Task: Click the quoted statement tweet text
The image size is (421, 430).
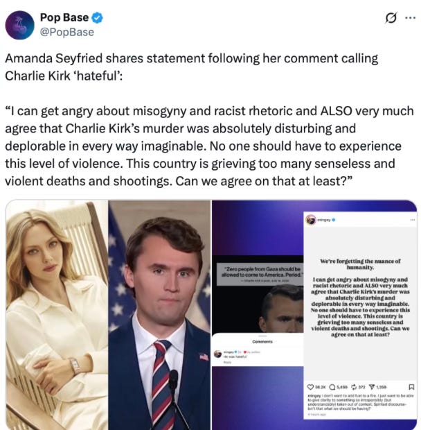Action: [209, 146]
